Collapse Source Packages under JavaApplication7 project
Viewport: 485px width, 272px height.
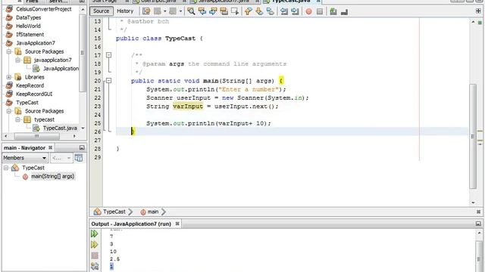(9, 51)
